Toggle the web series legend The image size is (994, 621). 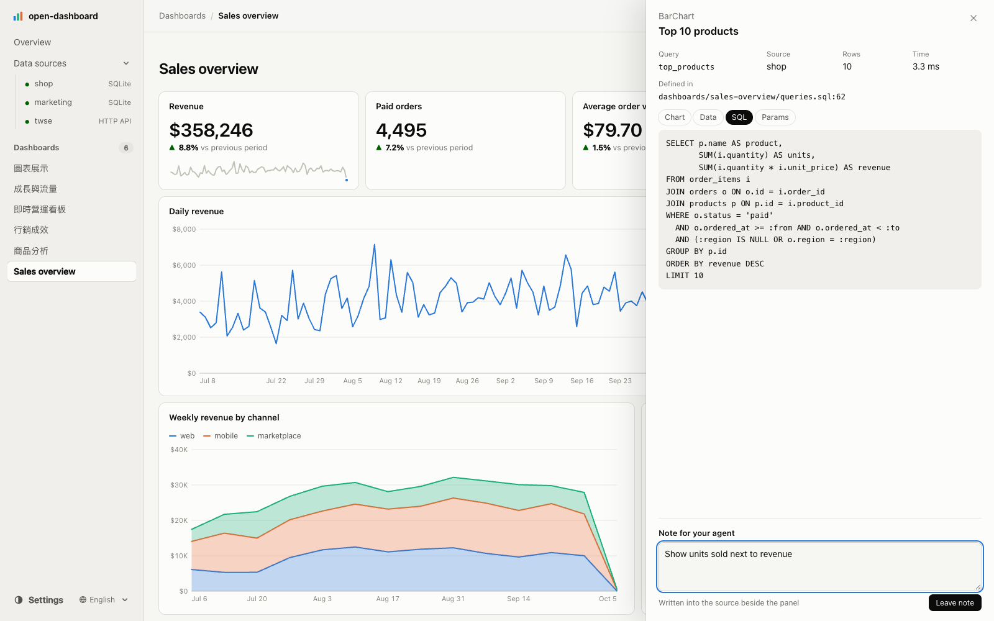pos(182,436)
